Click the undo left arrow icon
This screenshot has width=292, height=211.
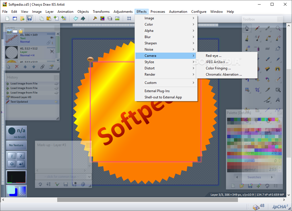76,18
